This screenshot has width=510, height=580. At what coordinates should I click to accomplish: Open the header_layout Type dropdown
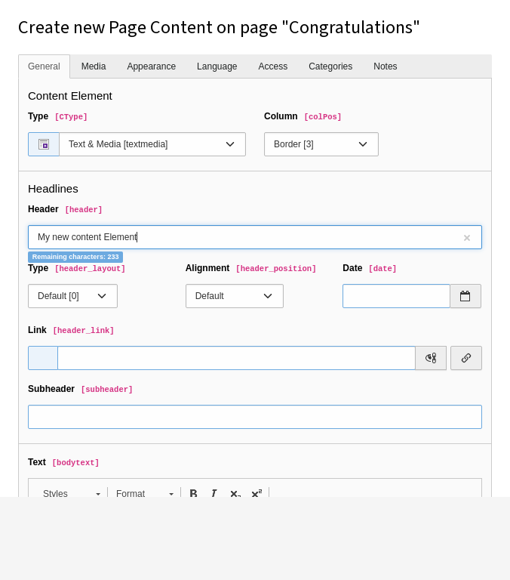tap(73, 296)
